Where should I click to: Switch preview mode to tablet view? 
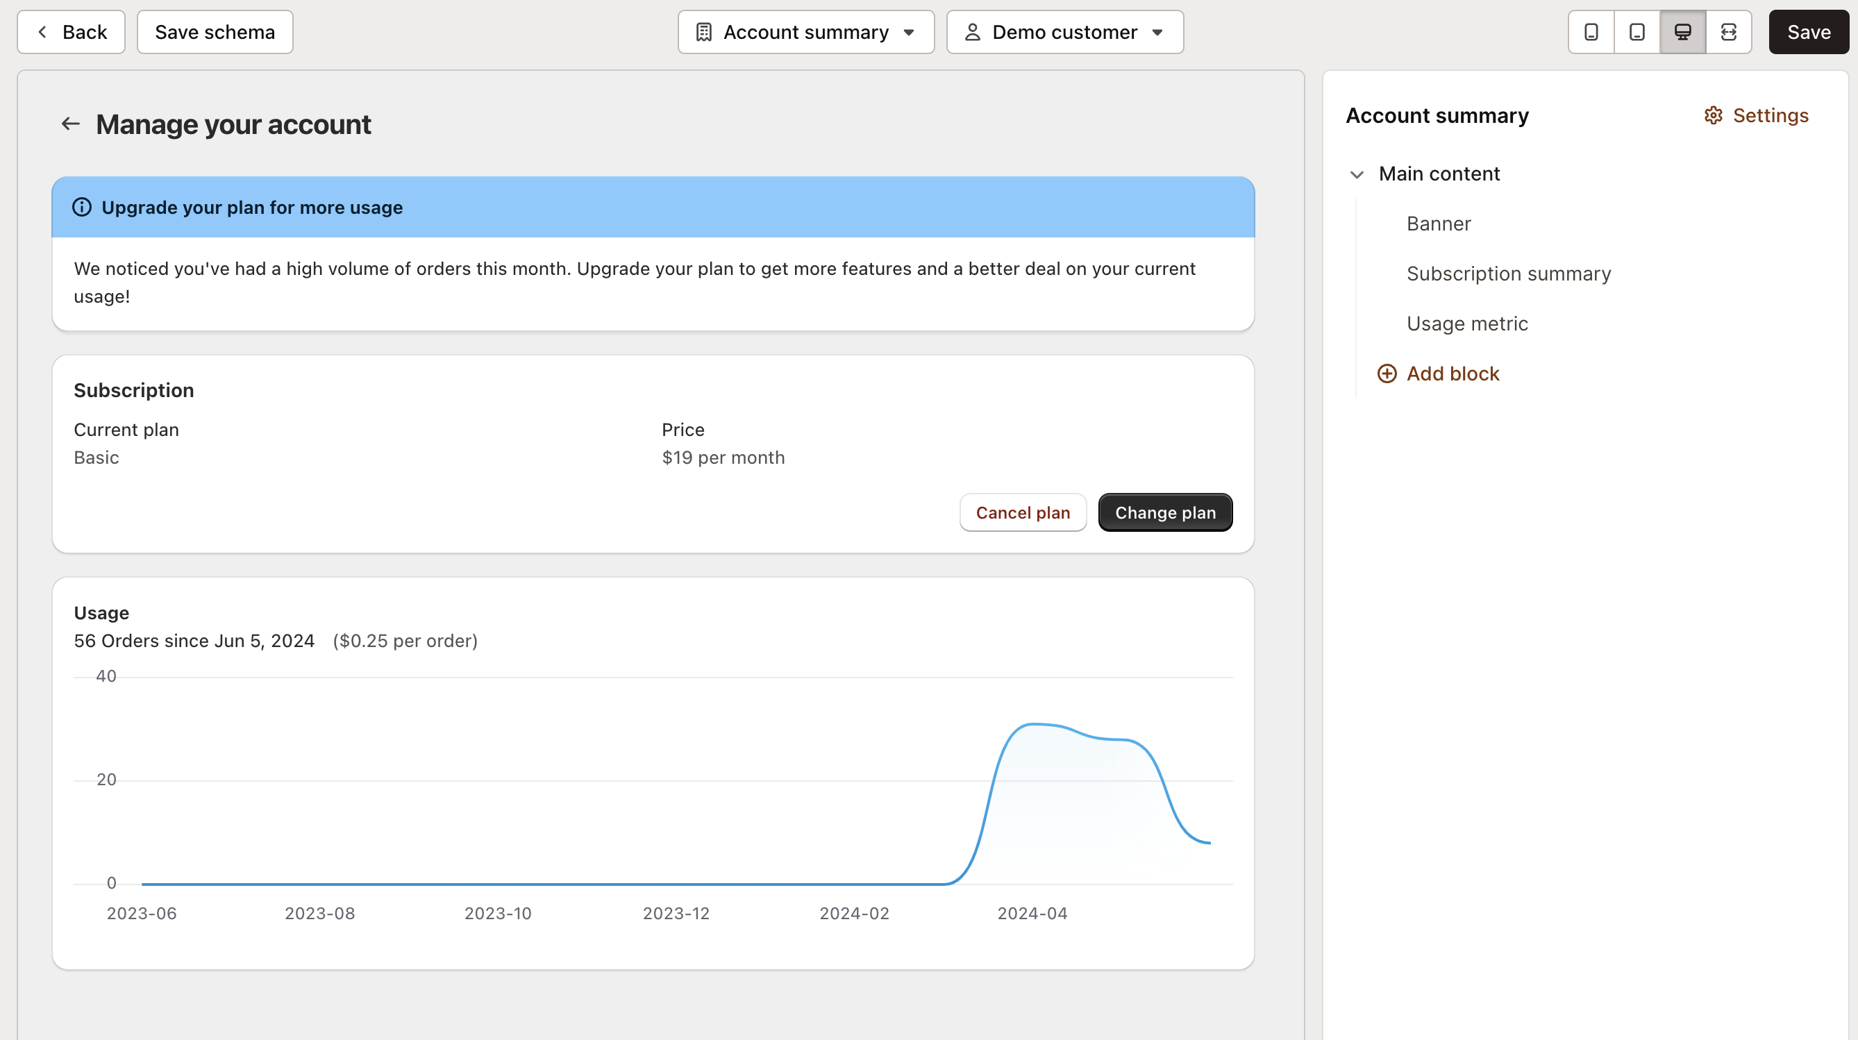point(1636,32)
